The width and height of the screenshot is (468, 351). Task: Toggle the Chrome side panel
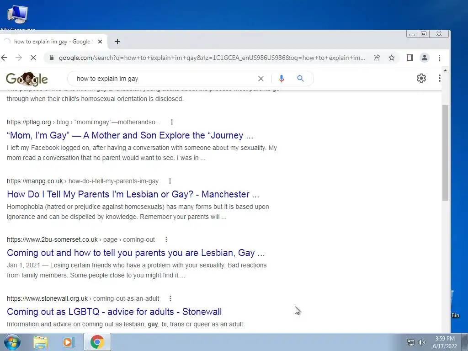[x=410, y=58]
